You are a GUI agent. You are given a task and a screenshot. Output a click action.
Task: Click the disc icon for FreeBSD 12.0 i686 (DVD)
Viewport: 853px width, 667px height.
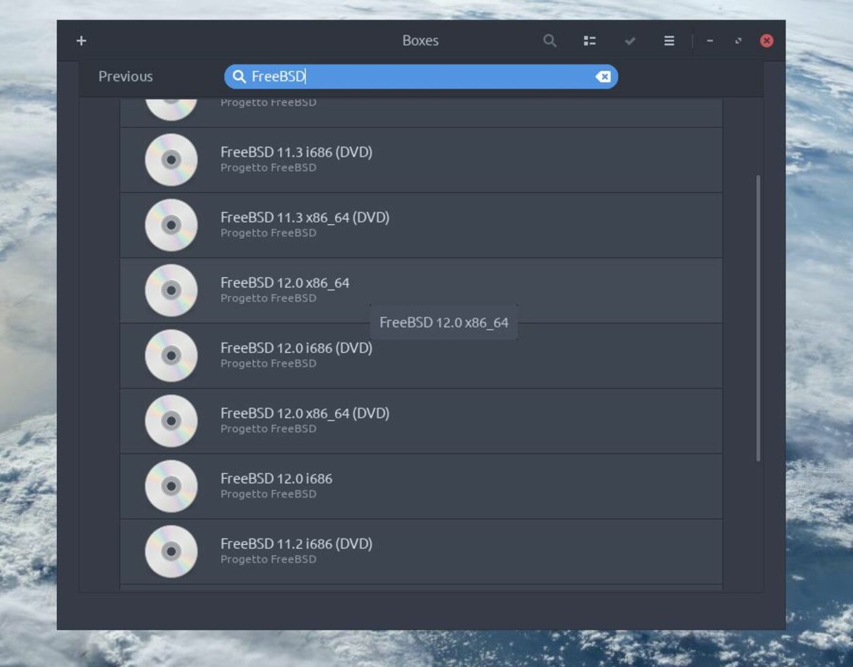coord(171,355)
